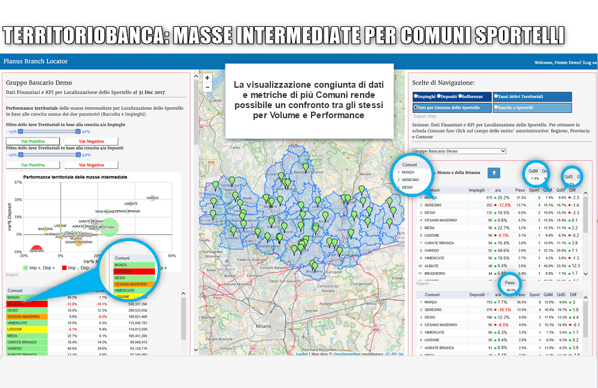Click the QdM header in the Depositi table
This screenshot has width=598, height=388.
click(548, 295)
